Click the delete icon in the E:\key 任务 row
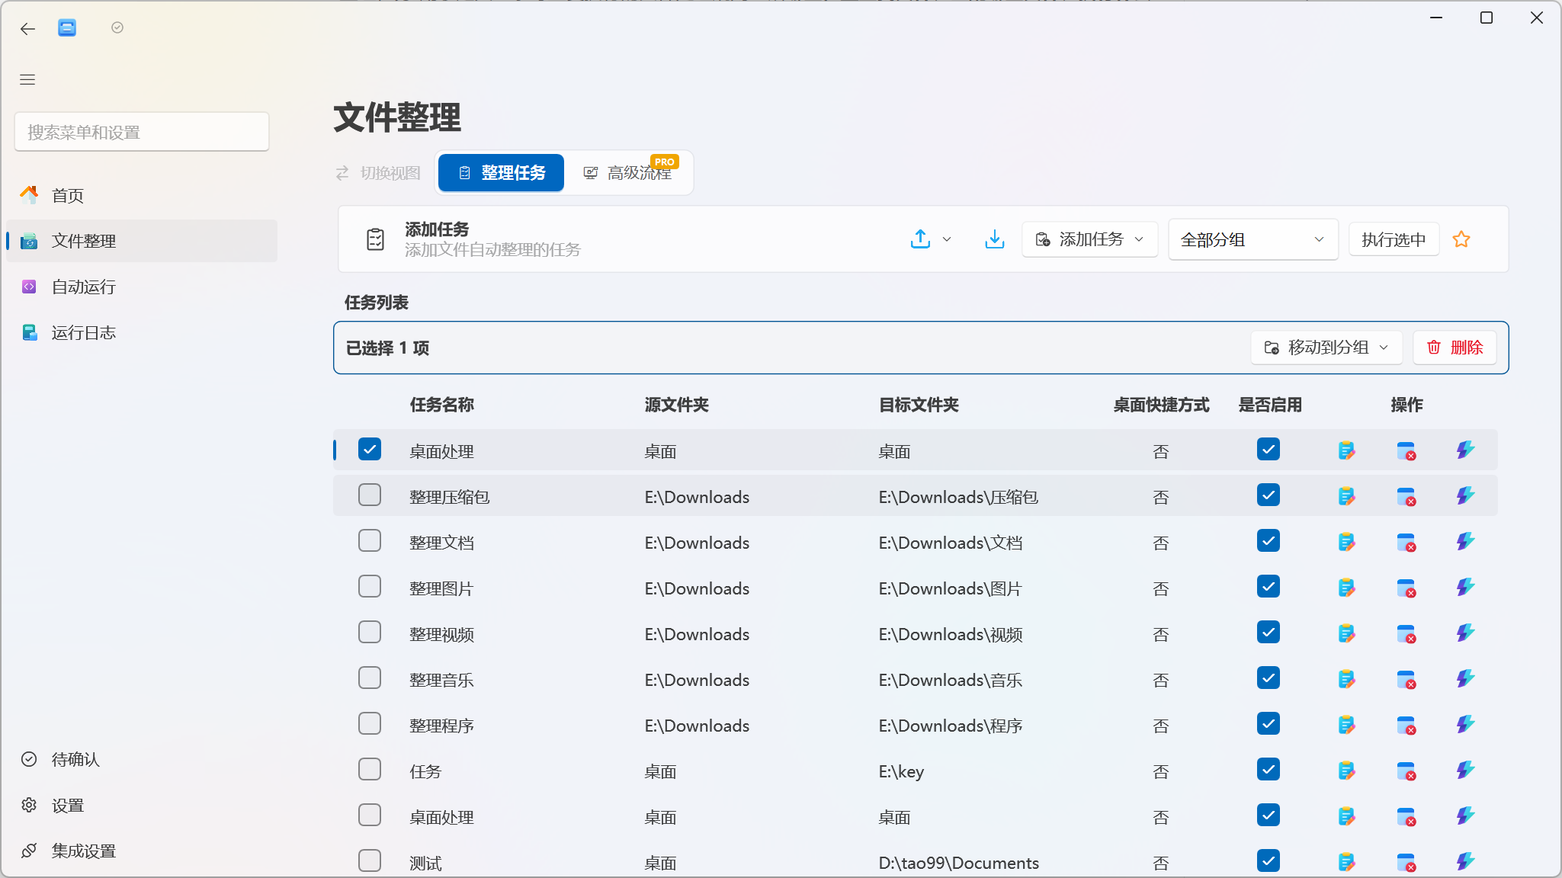Screen dimensions: 1562x878 coord(1406,771)
